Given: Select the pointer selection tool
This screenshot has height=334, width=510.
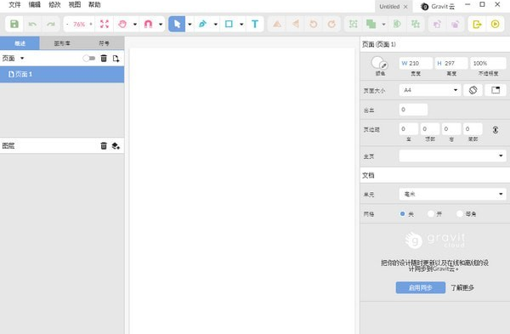Looking at the screenshot, I should point(177,24).
